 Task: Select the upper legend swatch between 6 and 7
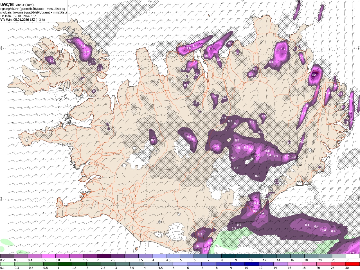(201, 256)
